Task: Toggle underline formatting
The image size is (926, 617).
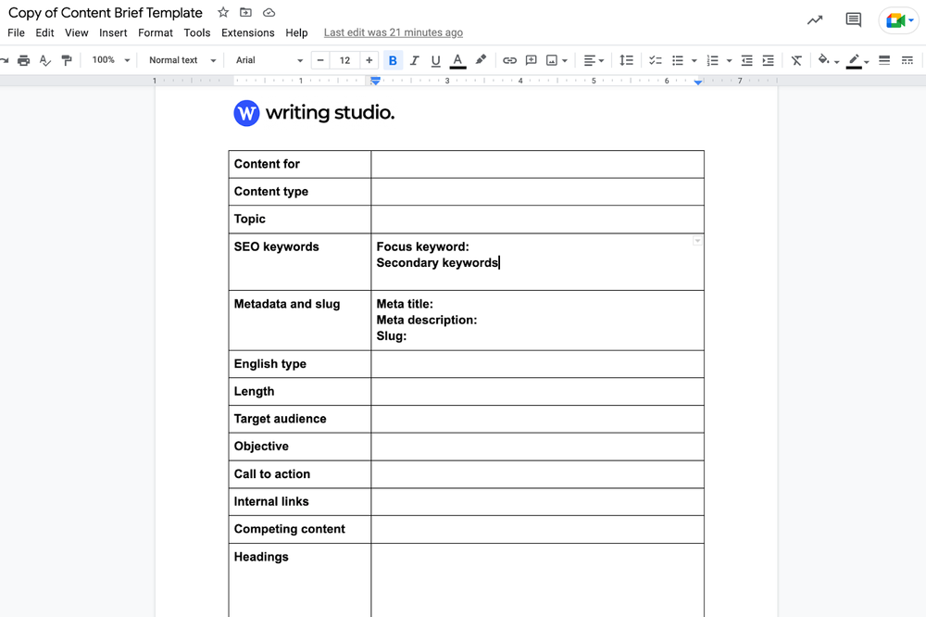Action: click(435, 59)
